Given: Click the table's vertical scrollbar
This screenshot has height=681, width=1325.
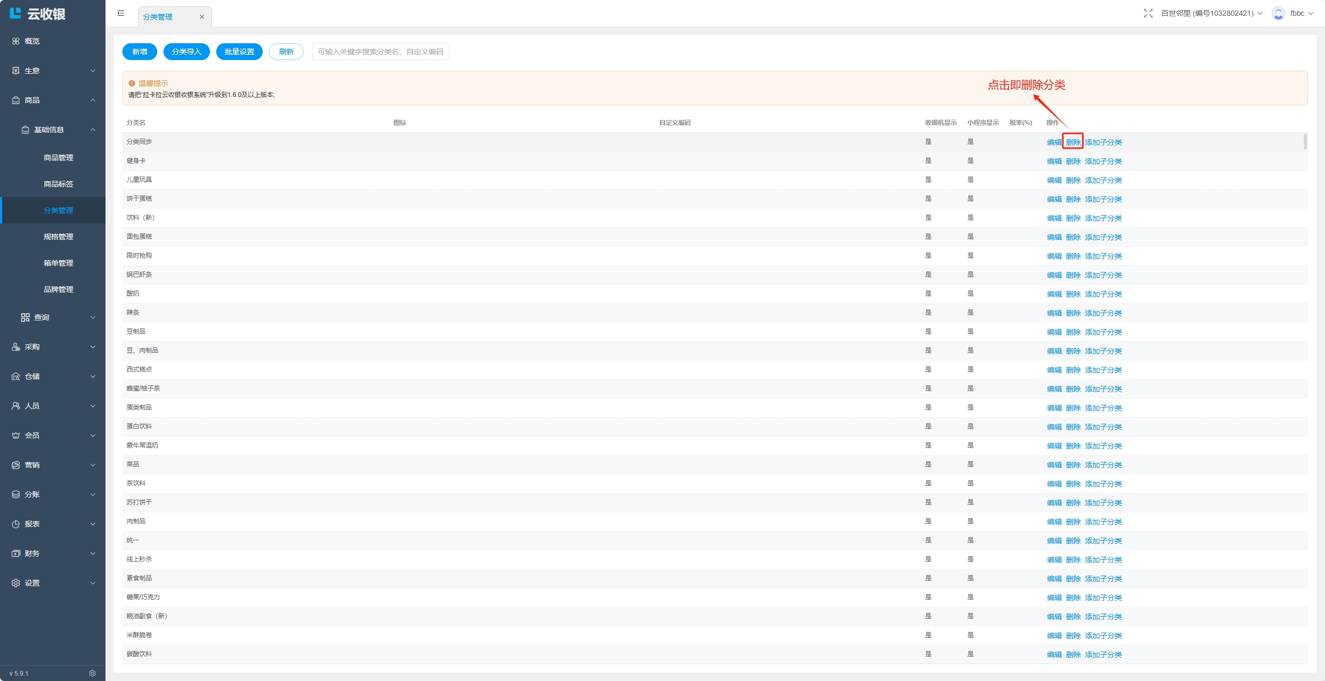Looking at the screenshot, I should [x=1305, y=142].
